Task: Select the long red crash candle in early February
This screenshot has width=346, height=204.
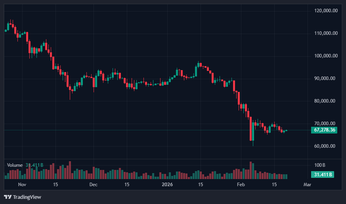Action: tap(251, 129)
